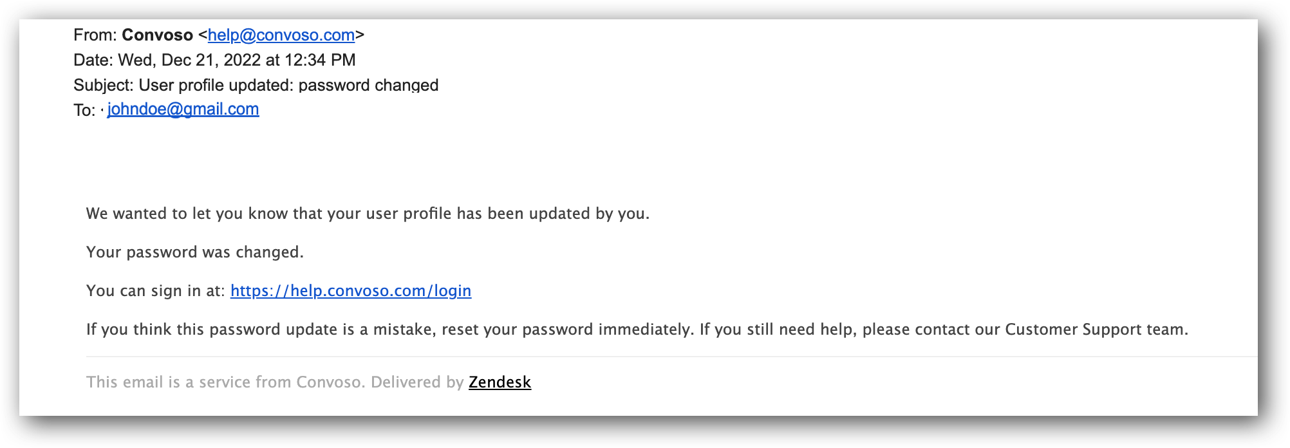The image size is (1290, 448).
Task: Click the 'Customer Support team' text
Action: (x=1095, y=330)
